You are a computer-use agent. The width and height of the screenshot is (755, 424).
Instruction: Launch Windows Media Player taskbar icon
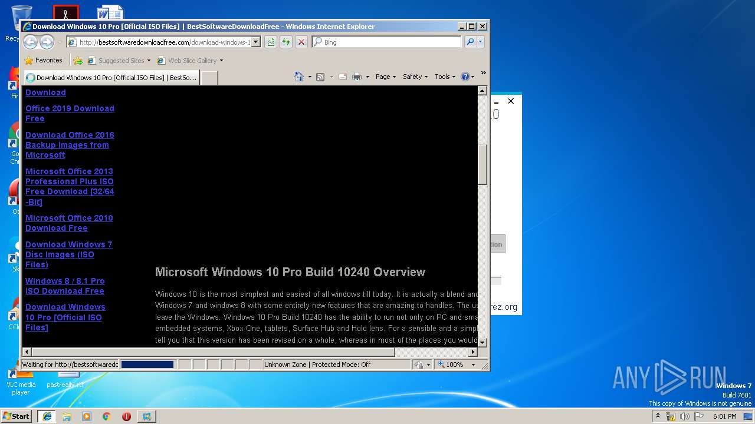coord(87,416)
